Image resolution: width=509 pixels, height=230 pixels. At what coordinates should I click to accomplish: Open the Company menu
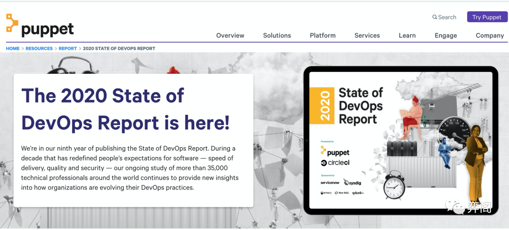[490, 35]
